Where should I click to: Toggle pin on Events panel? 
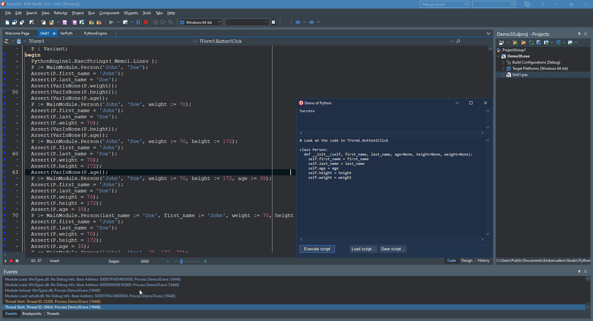(x=579, y=272)
